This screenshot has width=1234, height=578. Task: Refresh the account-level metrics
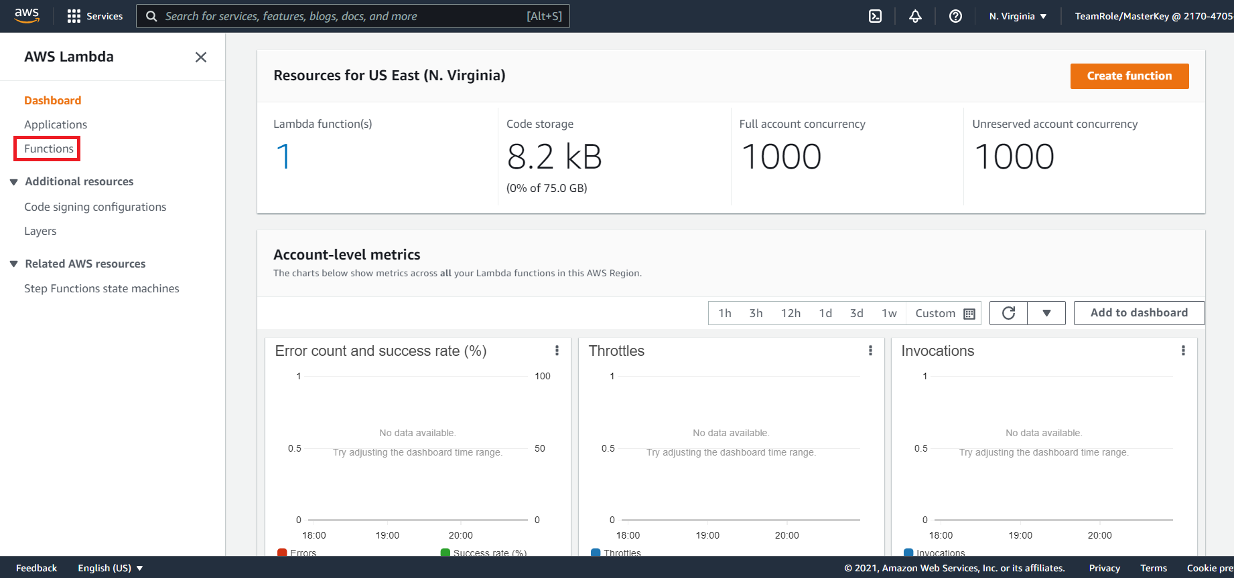tap(1008, 313)
